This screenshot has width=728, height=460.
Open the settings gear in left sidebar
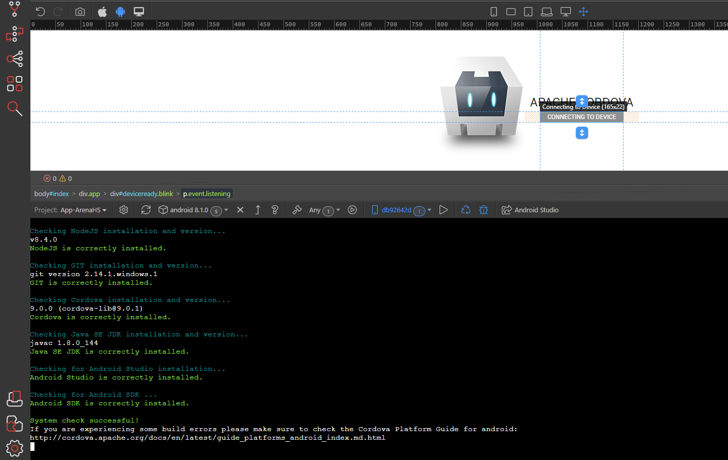click(x=15, y=448)
